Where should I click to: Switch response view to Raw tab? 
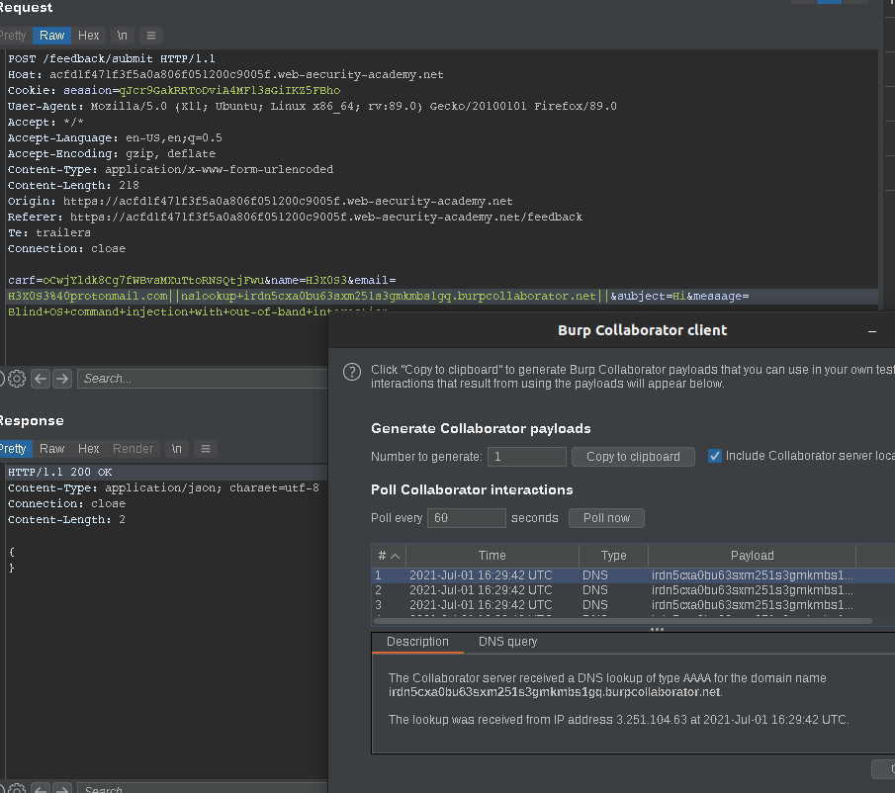tap(52, 449)
